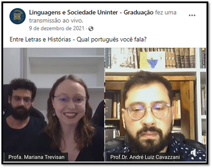
Task: Open the three-dots post options menu
Action: tap(192, 15)
